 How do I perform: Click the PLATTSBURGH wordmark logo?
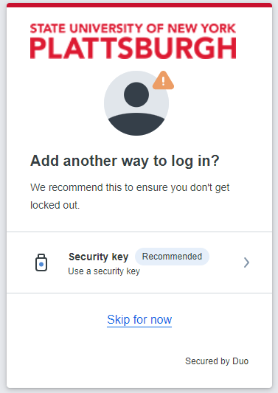coord(133,48)
